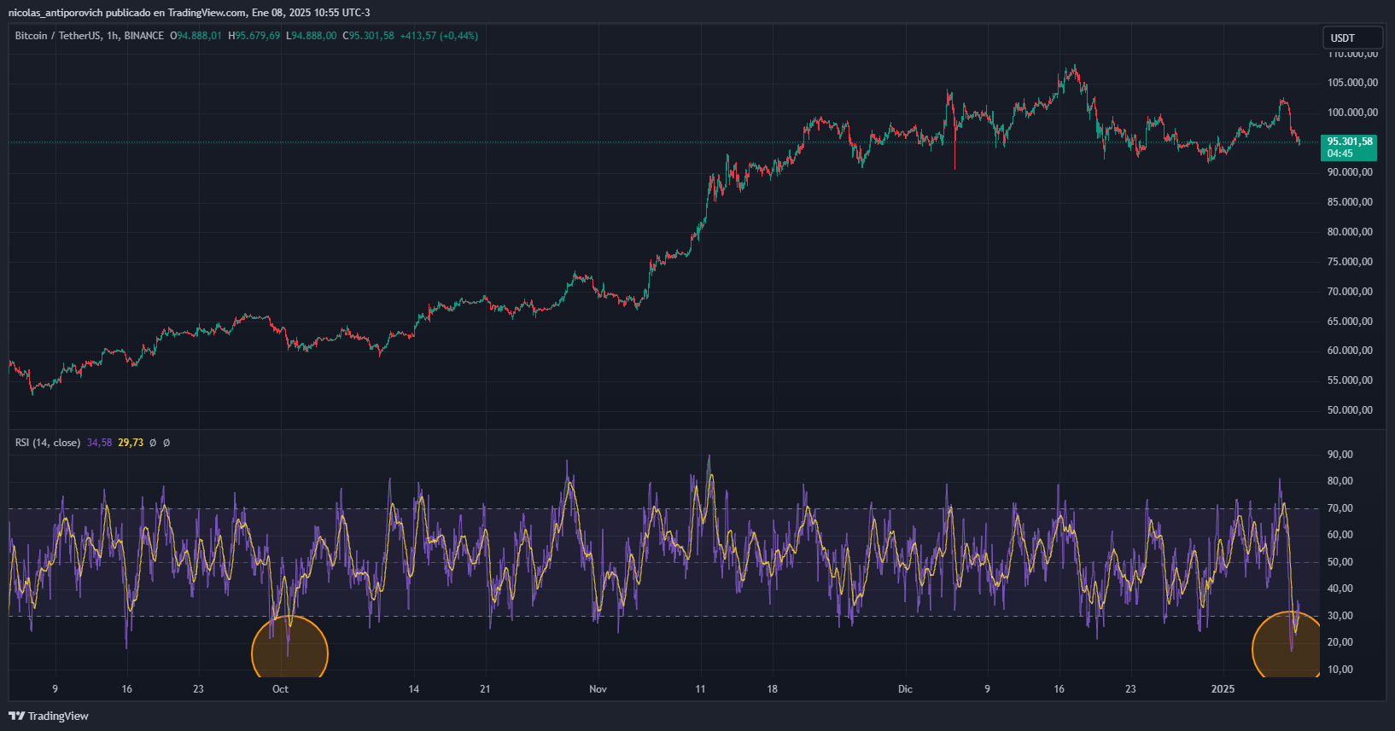1395x731 pixels.
Task: Click the second ø symbol beside RSI values
Action: point(166,443)
